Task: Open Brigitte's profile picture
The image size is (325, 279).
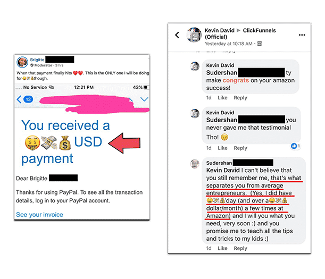Action: click(22, 62)
